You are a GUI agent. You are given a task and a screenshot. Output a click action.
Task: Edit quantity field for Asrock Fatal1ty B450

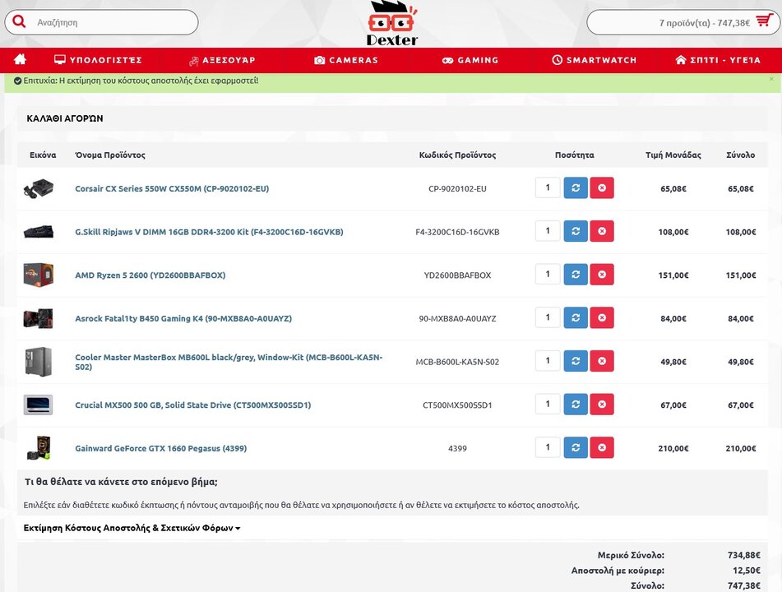[x=548, y=317]
